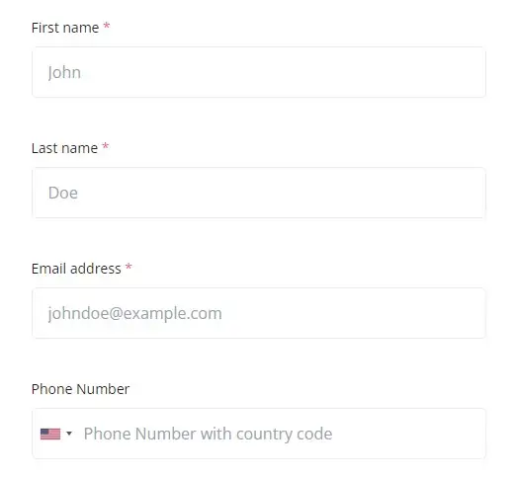The image size is (515, 477).
Task: Select the Email address input box
Action: [259, 313]
